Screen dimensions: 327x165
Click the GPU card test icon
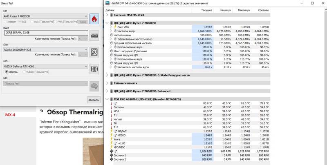(94, 69)
